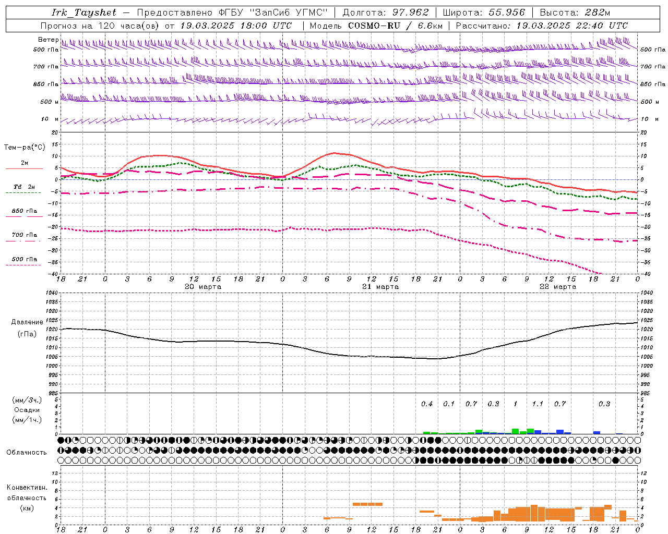Image resolution: width=668 pixels, height=534 pixels.
Task: Select the longitude value Долгота: 97.962
Action: coord(385,13)
